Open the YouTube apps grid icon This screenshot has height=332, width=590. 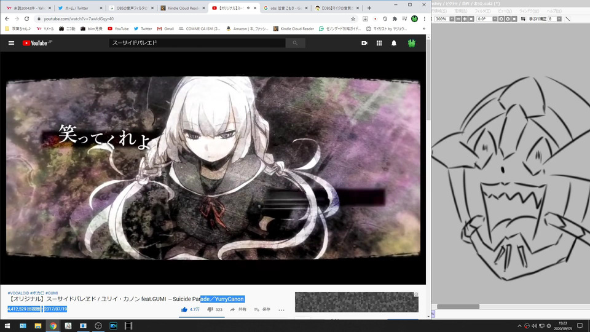pyautogui.click(x=379, y=43)
